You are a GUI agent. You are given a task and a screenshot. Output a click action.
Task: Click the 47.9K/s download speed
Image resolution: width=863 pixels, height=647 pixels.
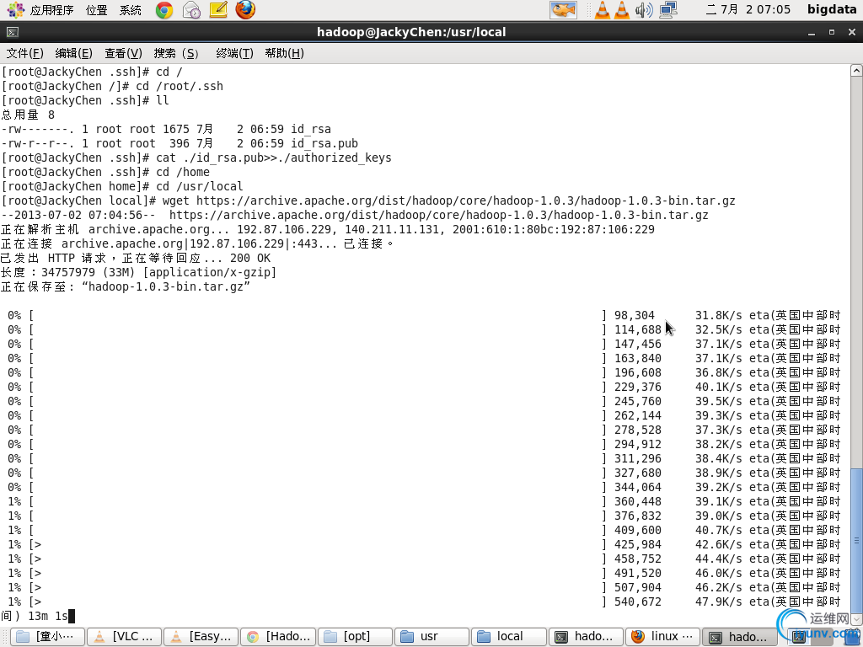[718, 602]
